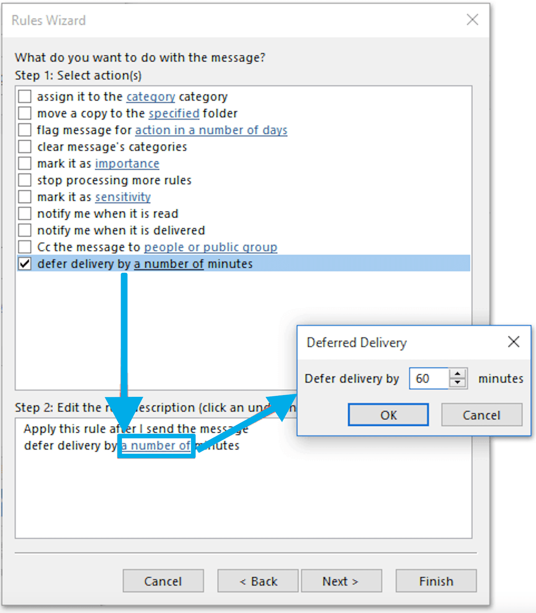Check 'flag message for action in a number of days'
This screenshot has width=536, height=613.
(x=24, y=129)
